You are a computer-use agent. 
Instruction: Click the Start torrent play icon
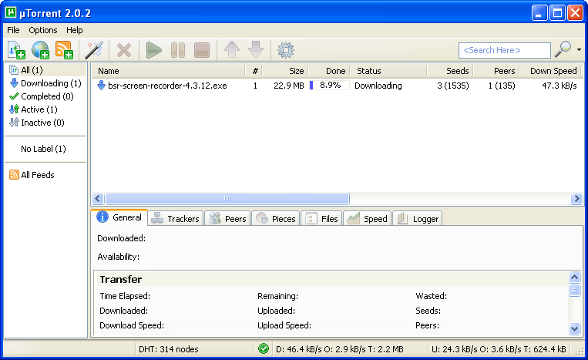click(x=154, y=50)
